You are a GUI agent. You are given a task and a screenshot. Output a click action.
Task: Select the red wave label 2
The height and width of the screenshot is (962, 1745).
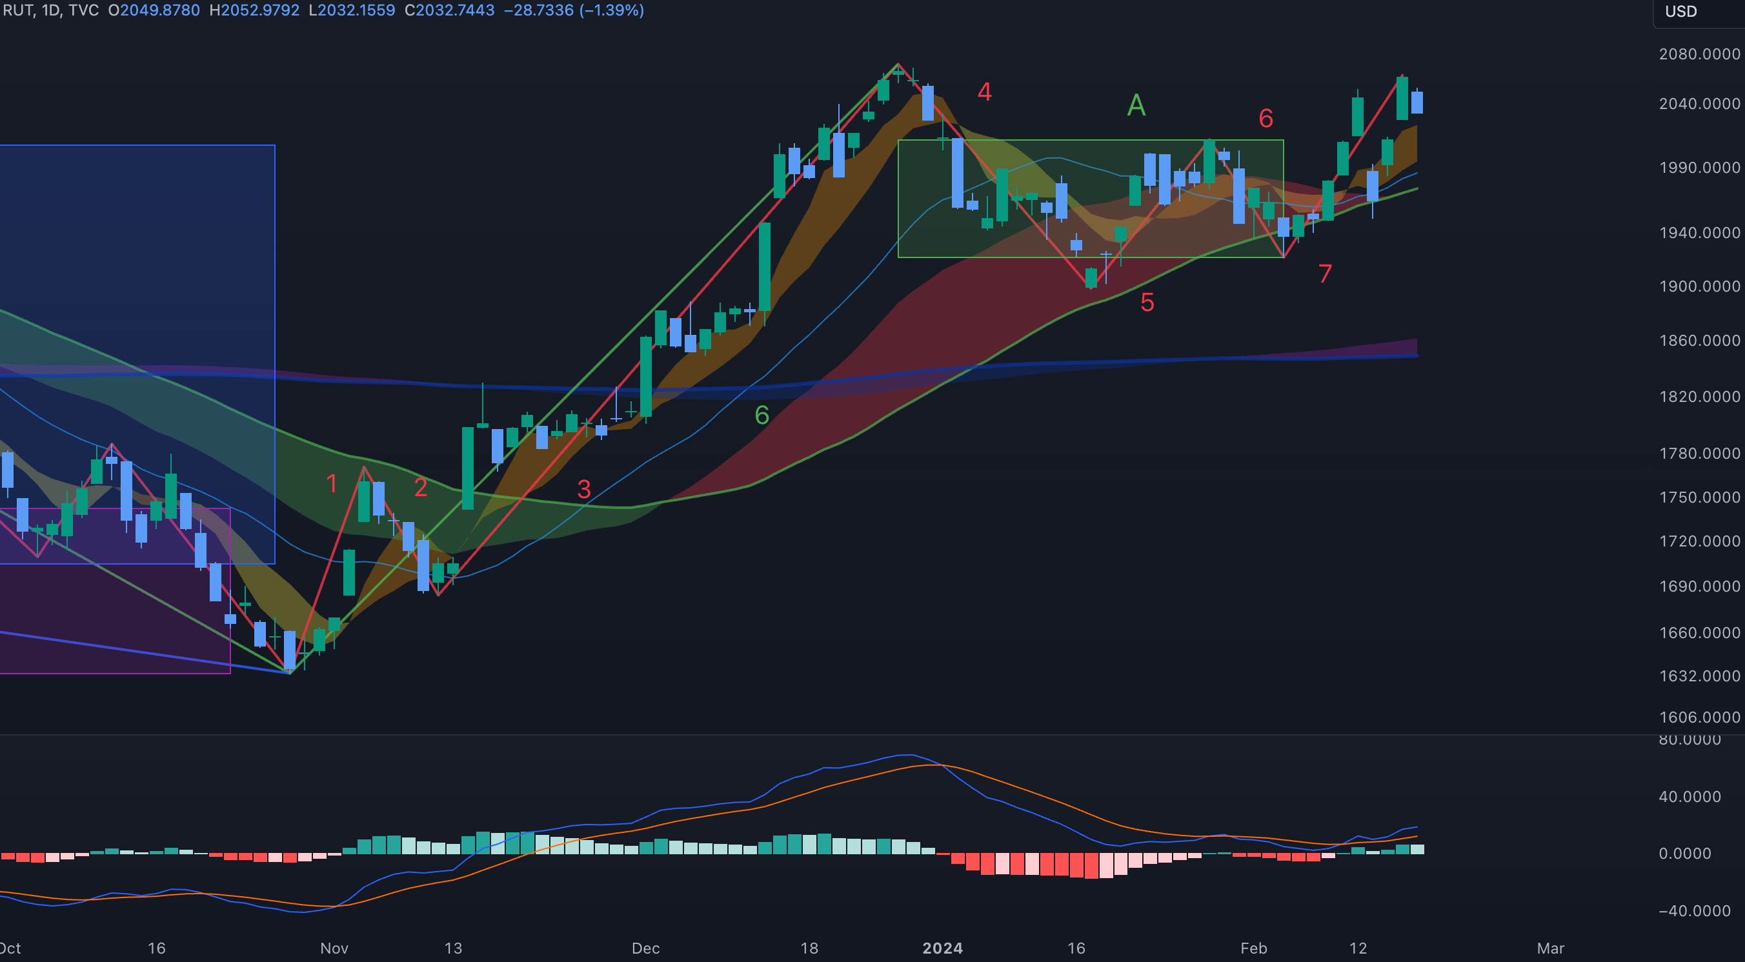[421, 487]
